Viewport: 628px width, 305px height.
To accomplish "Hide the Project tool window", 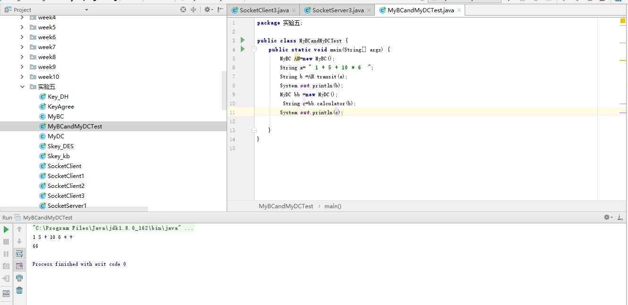I will [220, 9].
